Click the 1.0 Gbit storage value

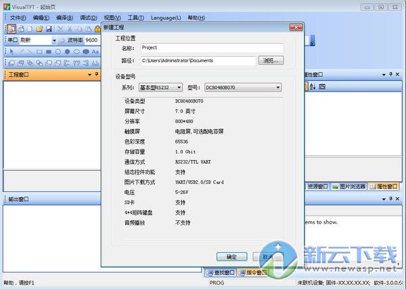click(x=185, y=152)
